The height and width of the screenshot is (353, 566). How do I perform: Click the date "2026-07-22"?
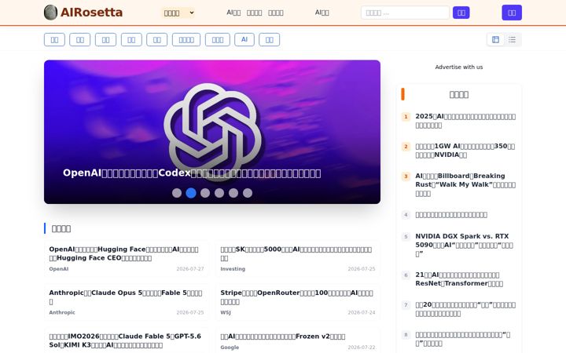pos(362,348)
